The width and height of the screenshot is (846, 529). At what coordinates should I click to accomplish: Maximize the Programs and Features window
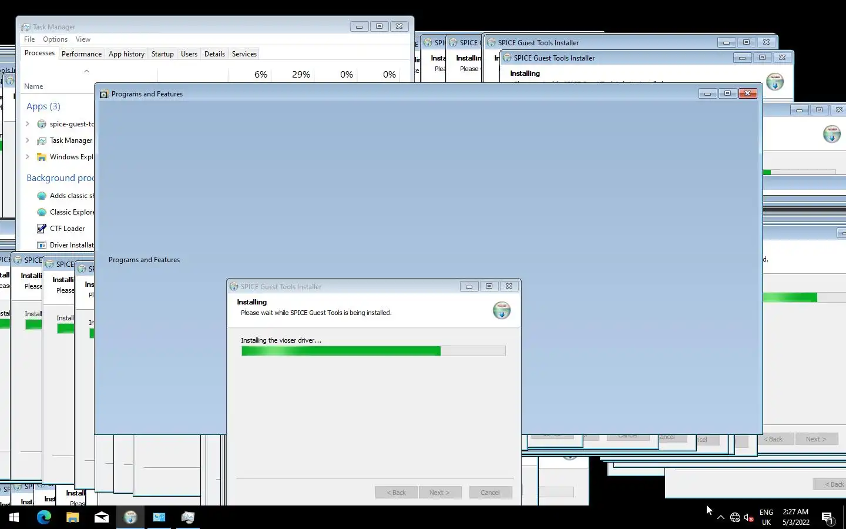727,93
